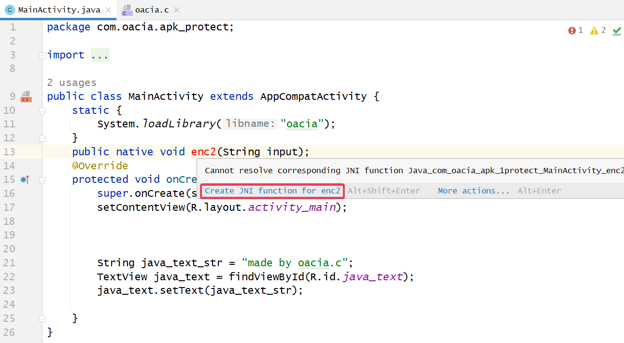Click the red enc2 method name

[x=202, y=152]
